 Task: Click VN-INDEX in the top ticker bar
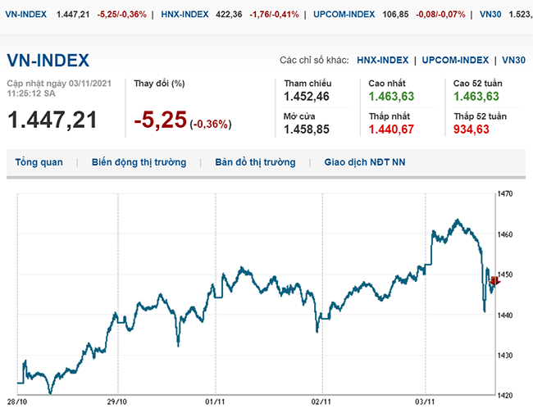[x=25, y=14]
